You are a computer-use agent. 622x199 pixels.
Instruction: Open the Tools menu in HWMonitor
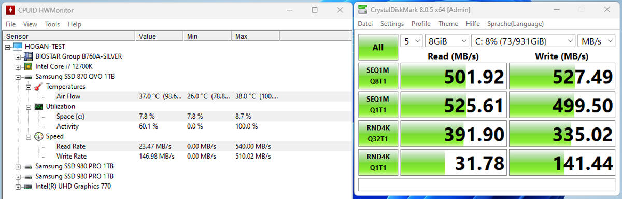click(x=52, y=24)
